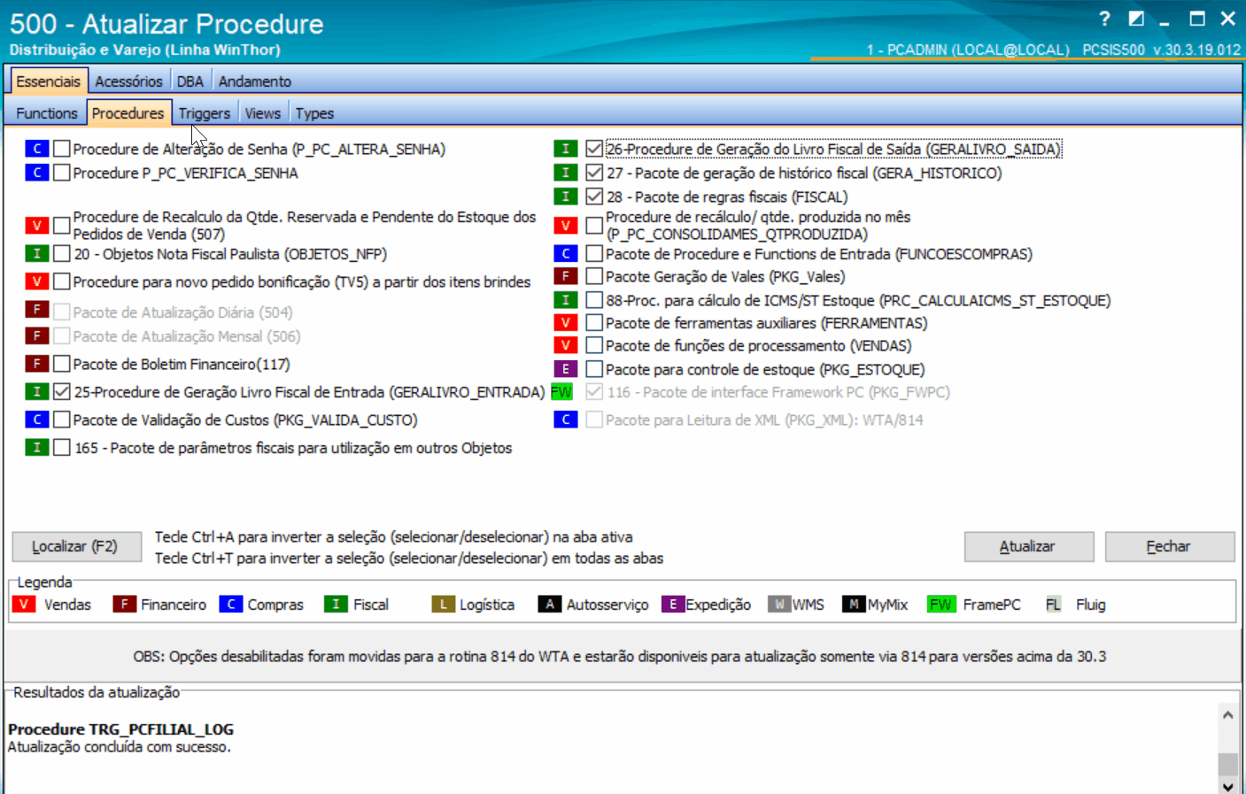The height and width of the screenshot is (794, 1246).
Task: Check Pacote de funções de processamento (VENDAS)
Action: pos(594,345)
